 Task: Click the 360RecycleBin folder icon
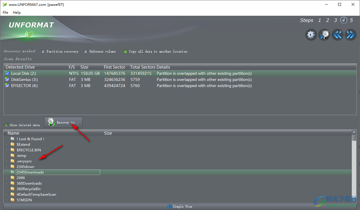[12, 189]
